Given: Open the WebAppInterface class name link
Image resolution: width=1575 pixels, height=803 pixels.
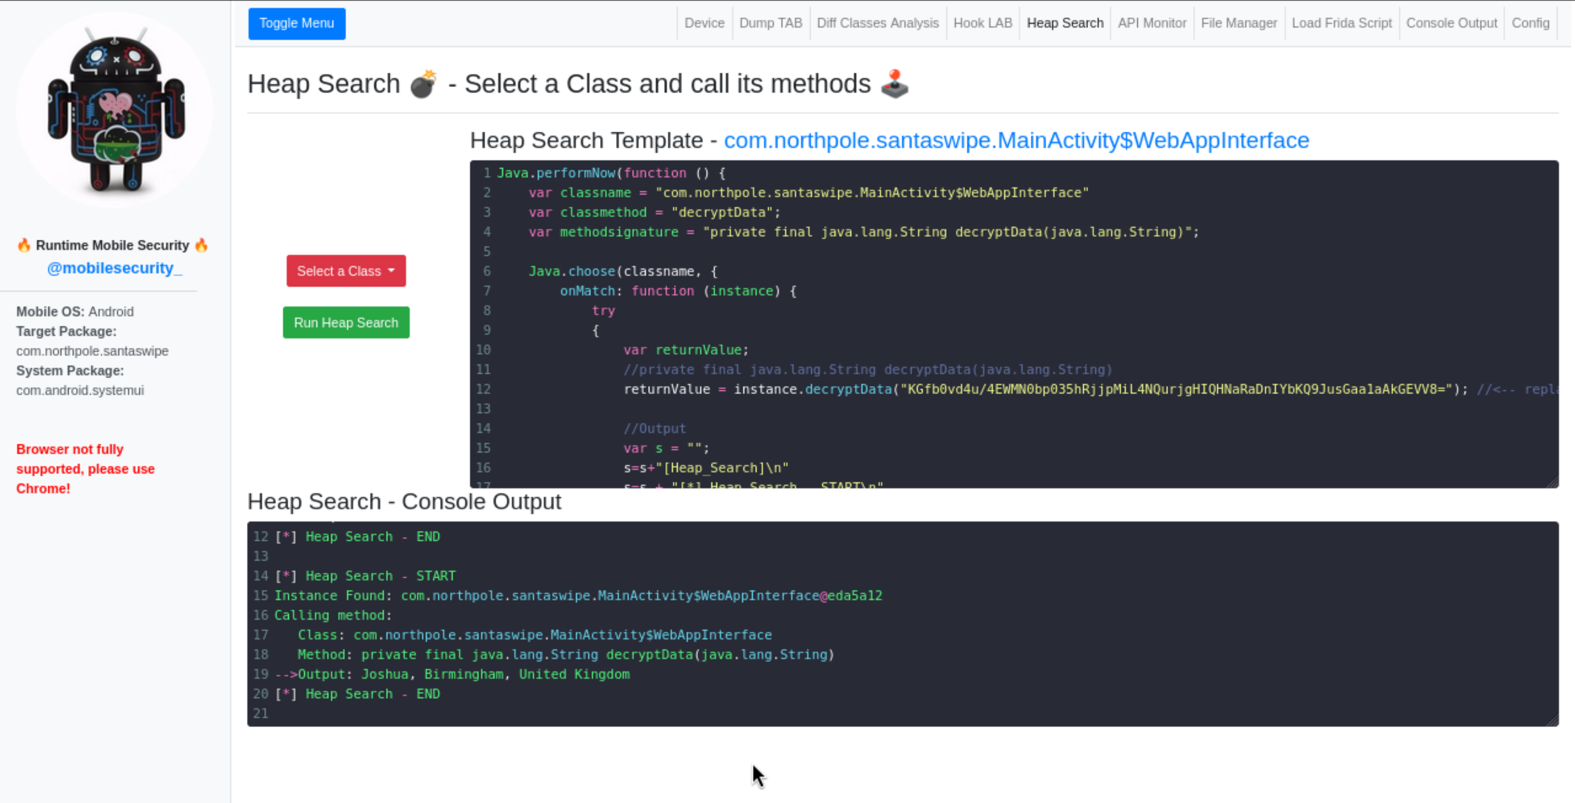Looking at the screenshot, I should click(1016, 141).
